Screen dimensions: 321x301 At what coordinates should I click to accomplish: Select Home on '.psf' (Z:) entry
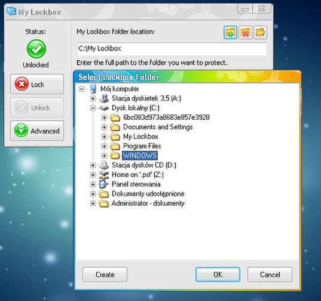[x=137, y=175]
